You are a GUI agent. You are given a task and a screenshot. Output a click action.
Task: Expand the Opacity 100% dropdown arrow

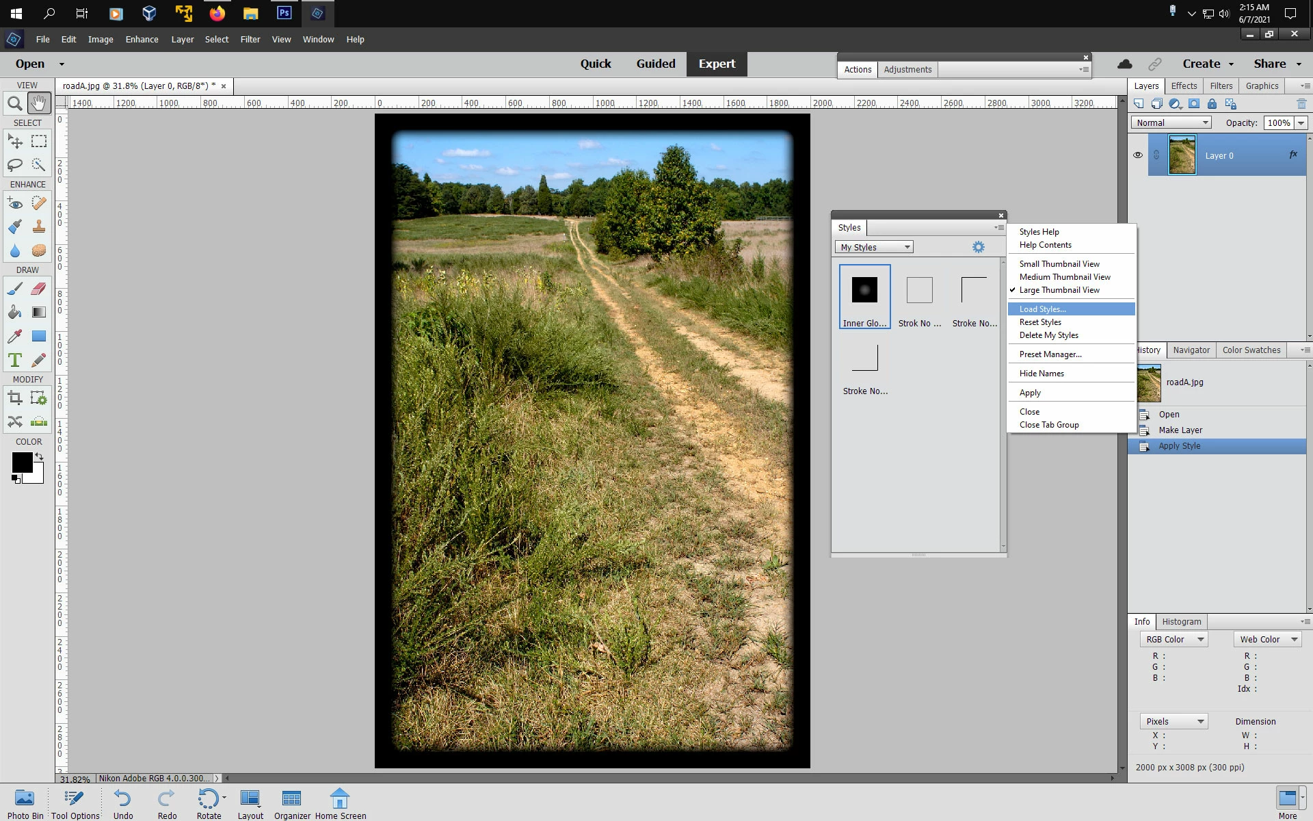(1301, 122)
